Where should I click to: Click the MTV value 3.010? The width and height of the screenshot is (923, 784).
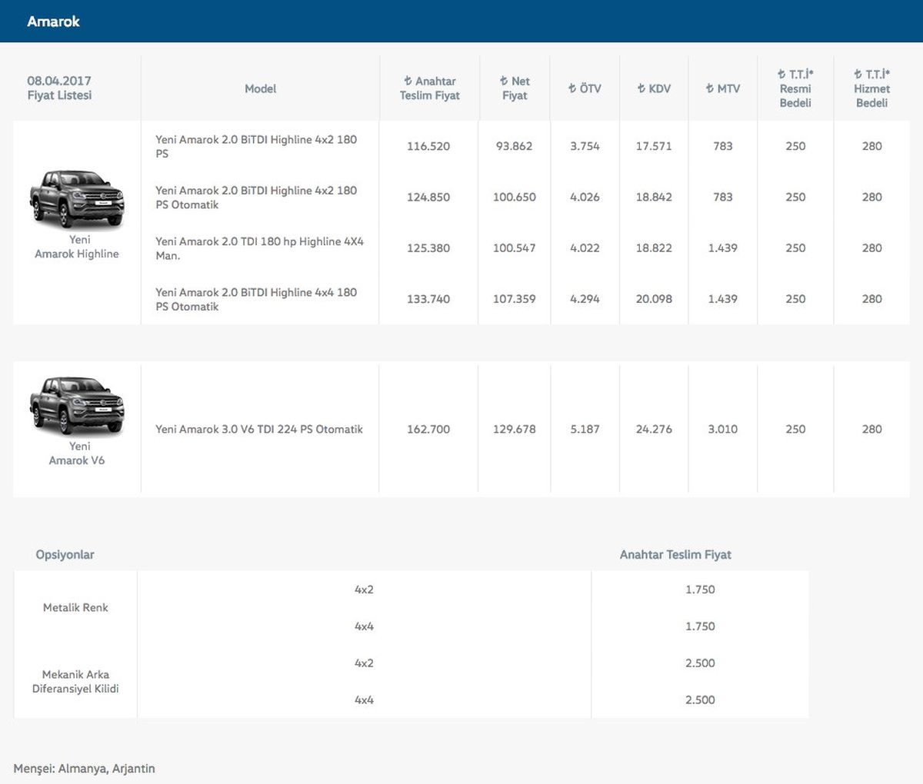point(723,429)
